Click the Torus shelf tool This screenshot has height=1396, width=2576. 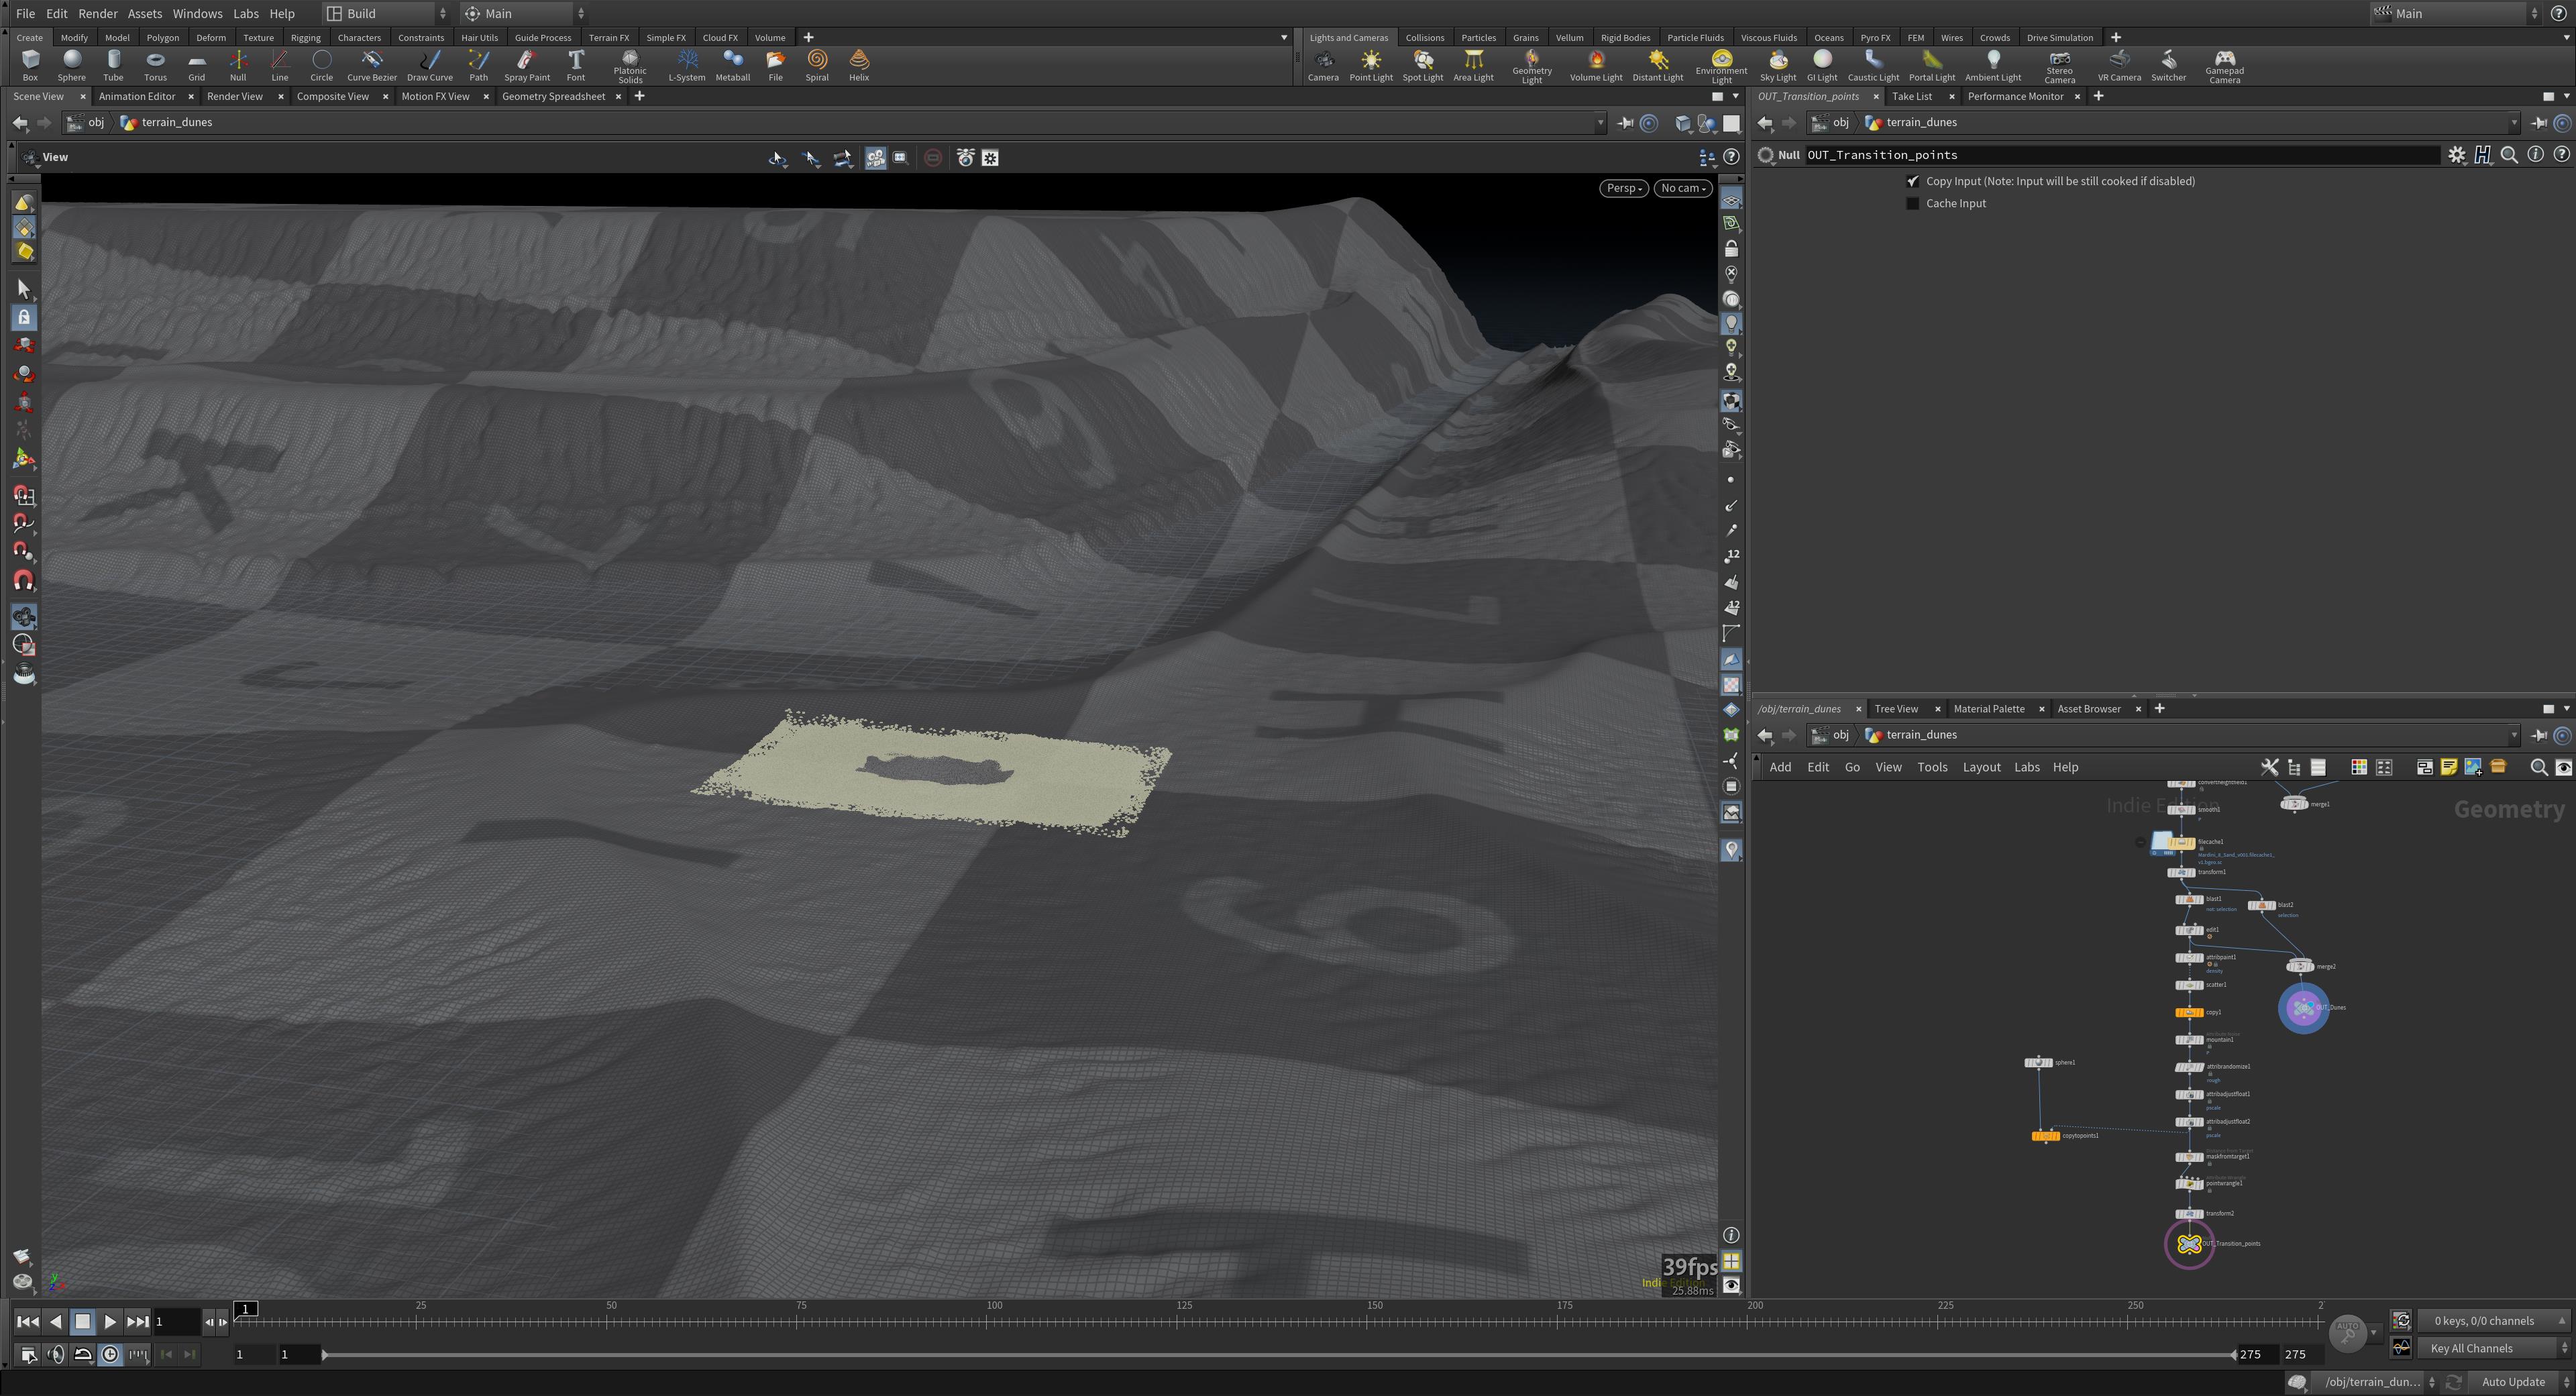(x=155, y=65)
